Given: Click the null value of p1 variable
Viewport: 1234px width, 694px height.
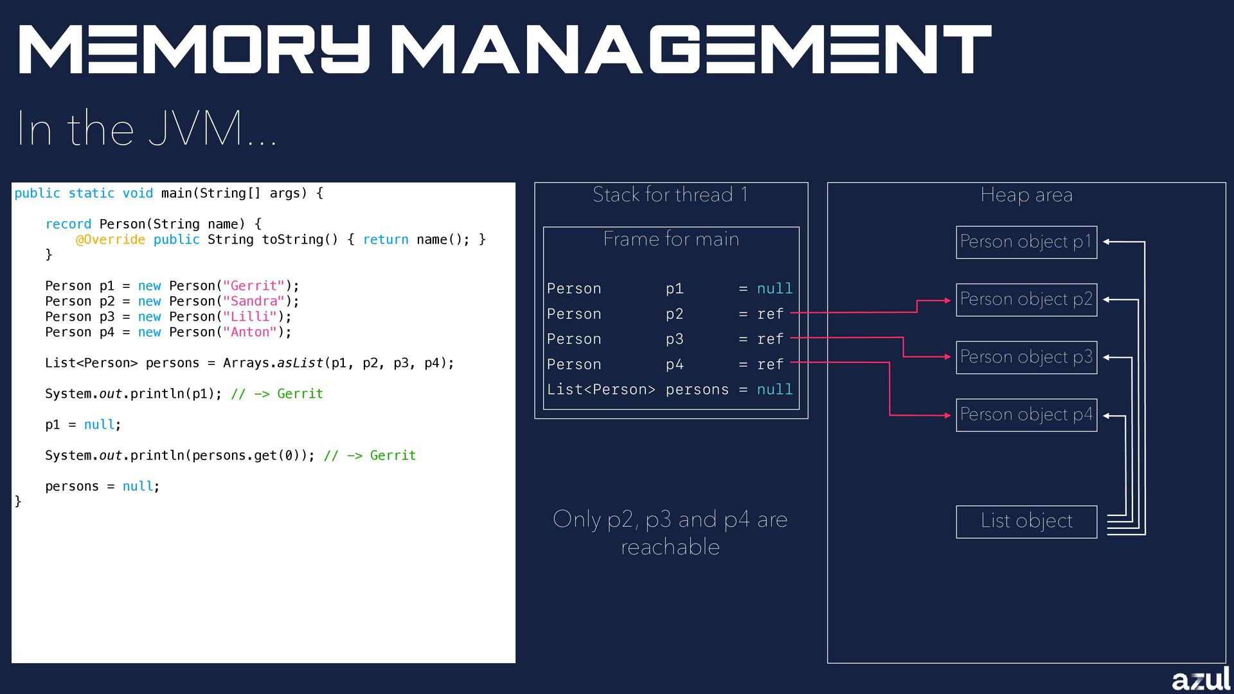Looking at the screenshot, I should point(774,289).
